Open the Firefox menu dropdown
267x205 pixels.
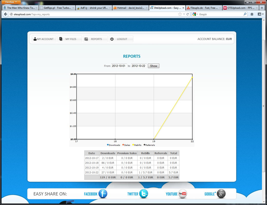[x=11, y=2]
